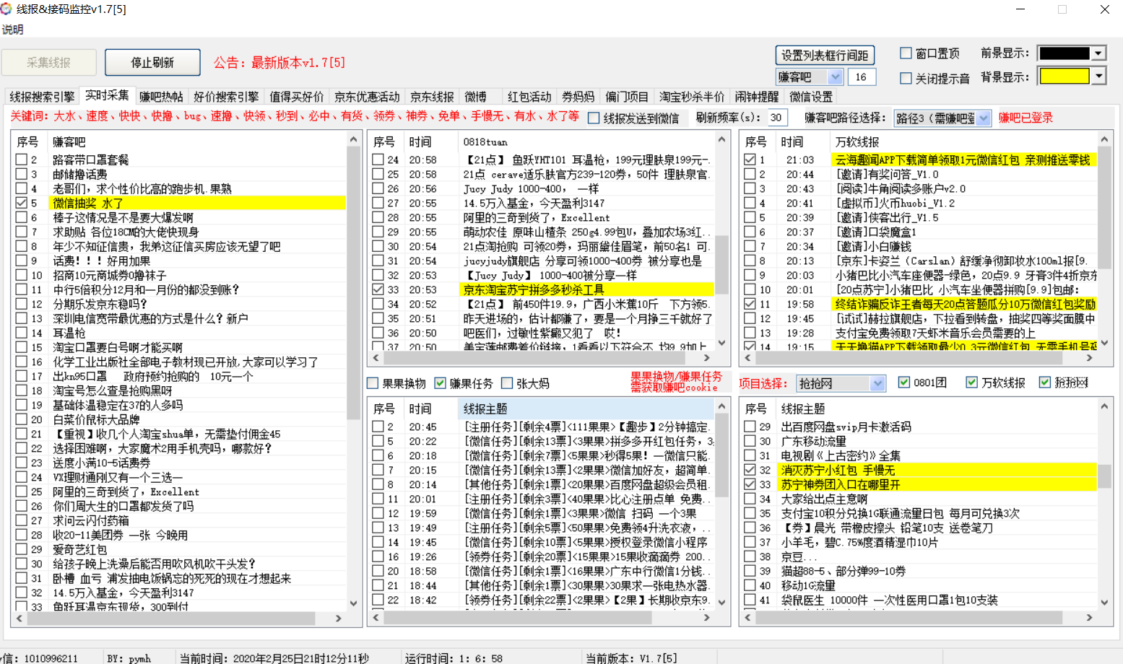Uncheck the 拆拆网 checkbox

click(x=1045, y=383)
